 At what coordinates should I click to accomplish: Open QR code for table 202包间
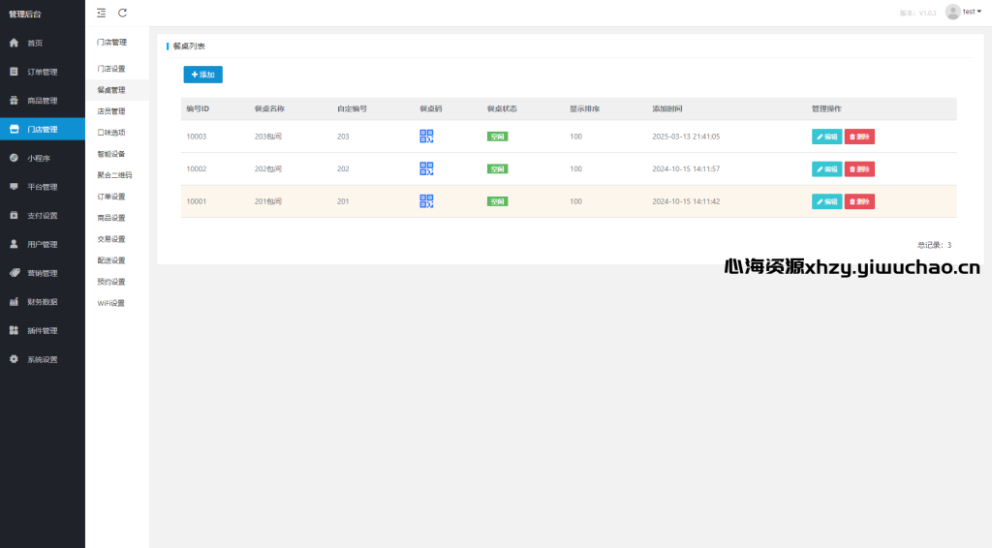(x=426, y=168)
